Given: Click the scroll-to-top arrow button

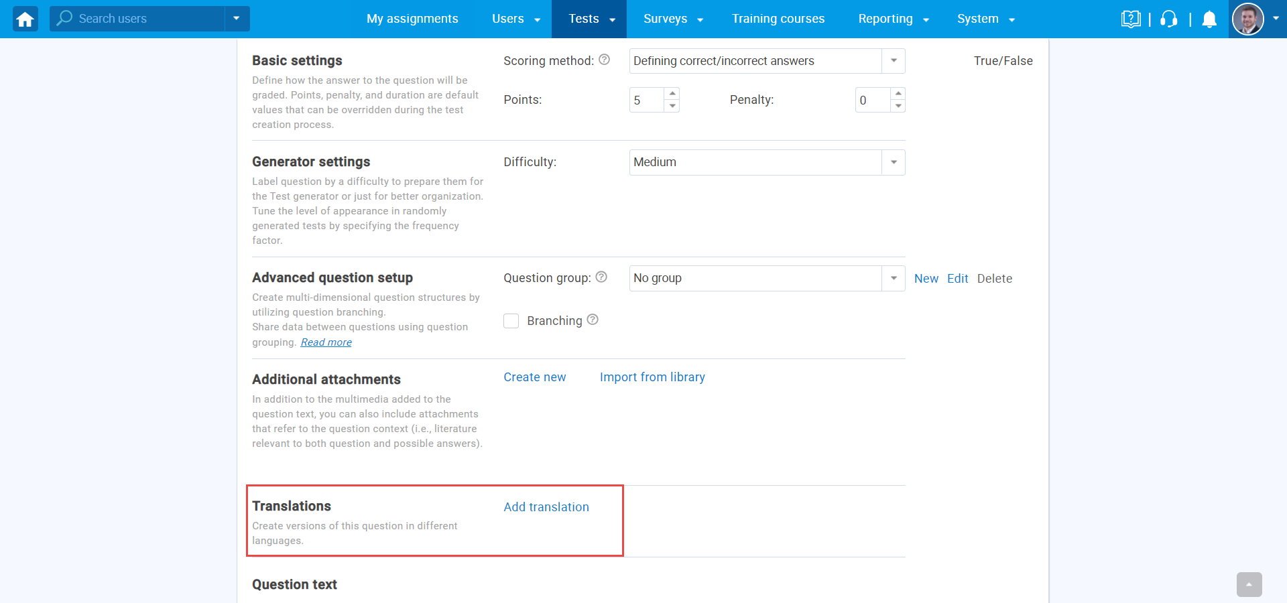Looking at the screenshot, I should (1249, 584).
